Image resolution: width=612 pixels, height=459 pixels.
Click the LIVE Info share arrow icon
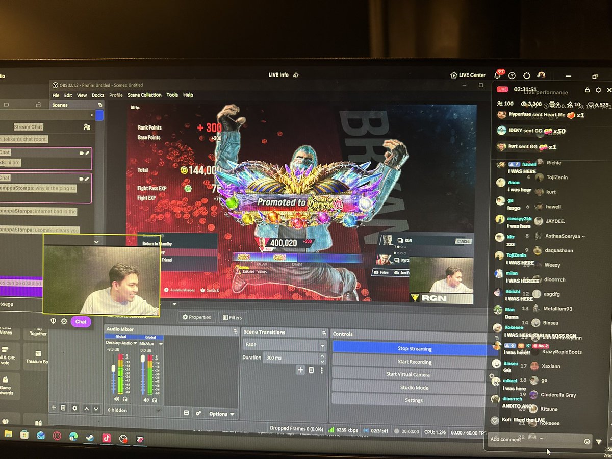tap(296, 75)
